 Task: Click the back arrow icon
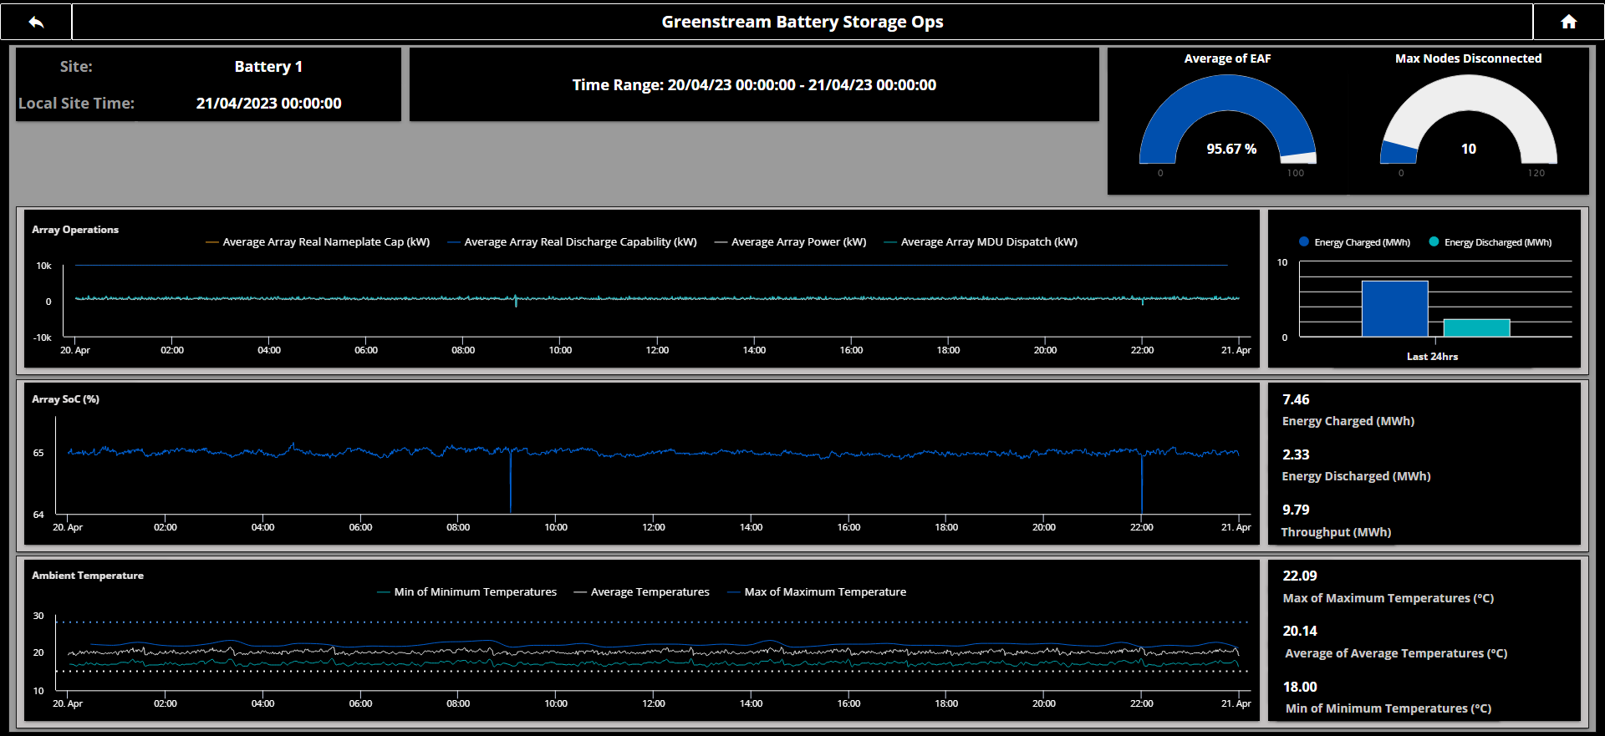click(x=36, y=22)
